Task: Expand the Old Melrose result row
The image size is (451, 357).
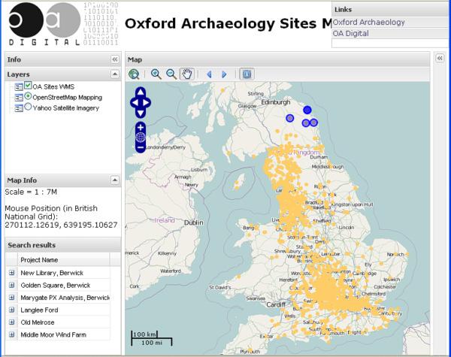Action: click(x=11, y=322)
